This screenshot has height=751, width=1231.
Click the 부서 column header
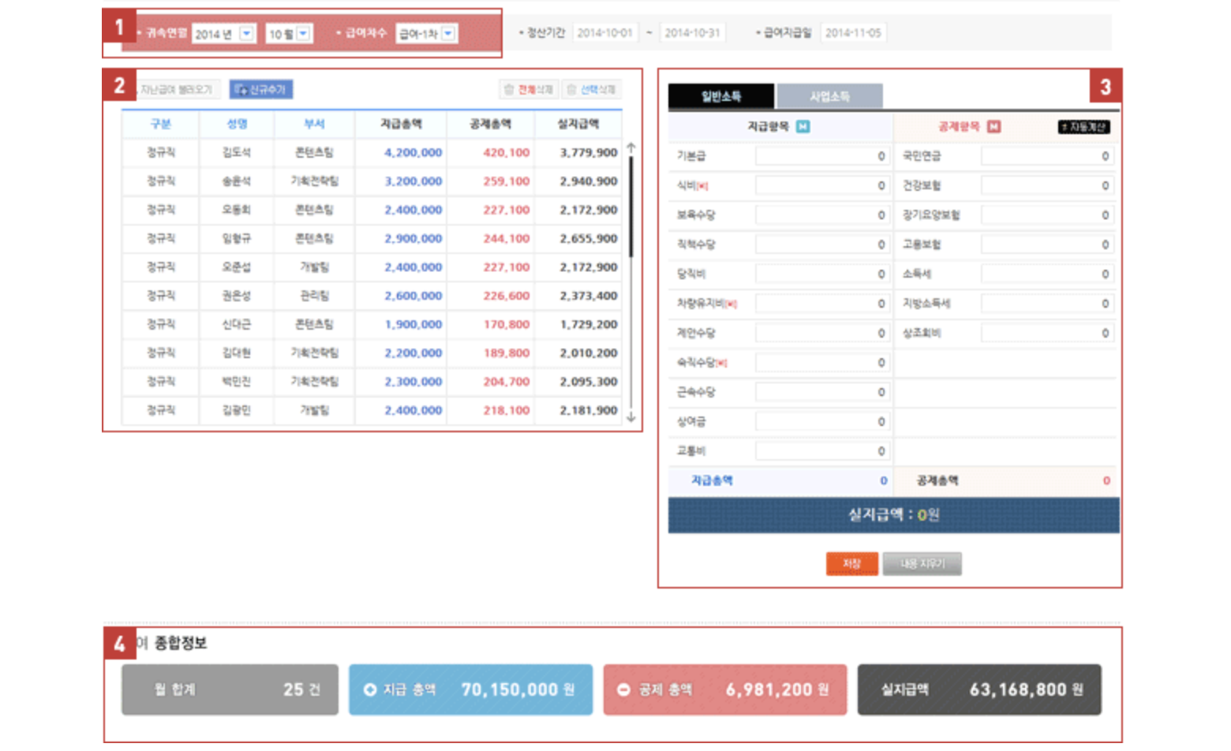(x=314, y=124)
